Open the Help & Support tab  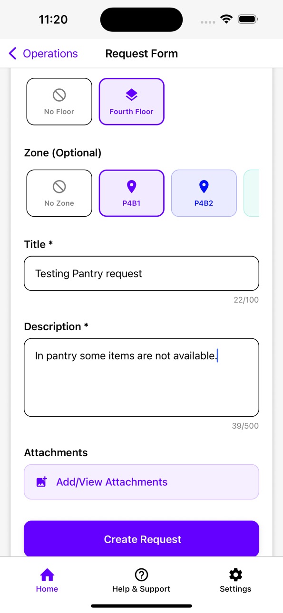click(x=141, y=581)
